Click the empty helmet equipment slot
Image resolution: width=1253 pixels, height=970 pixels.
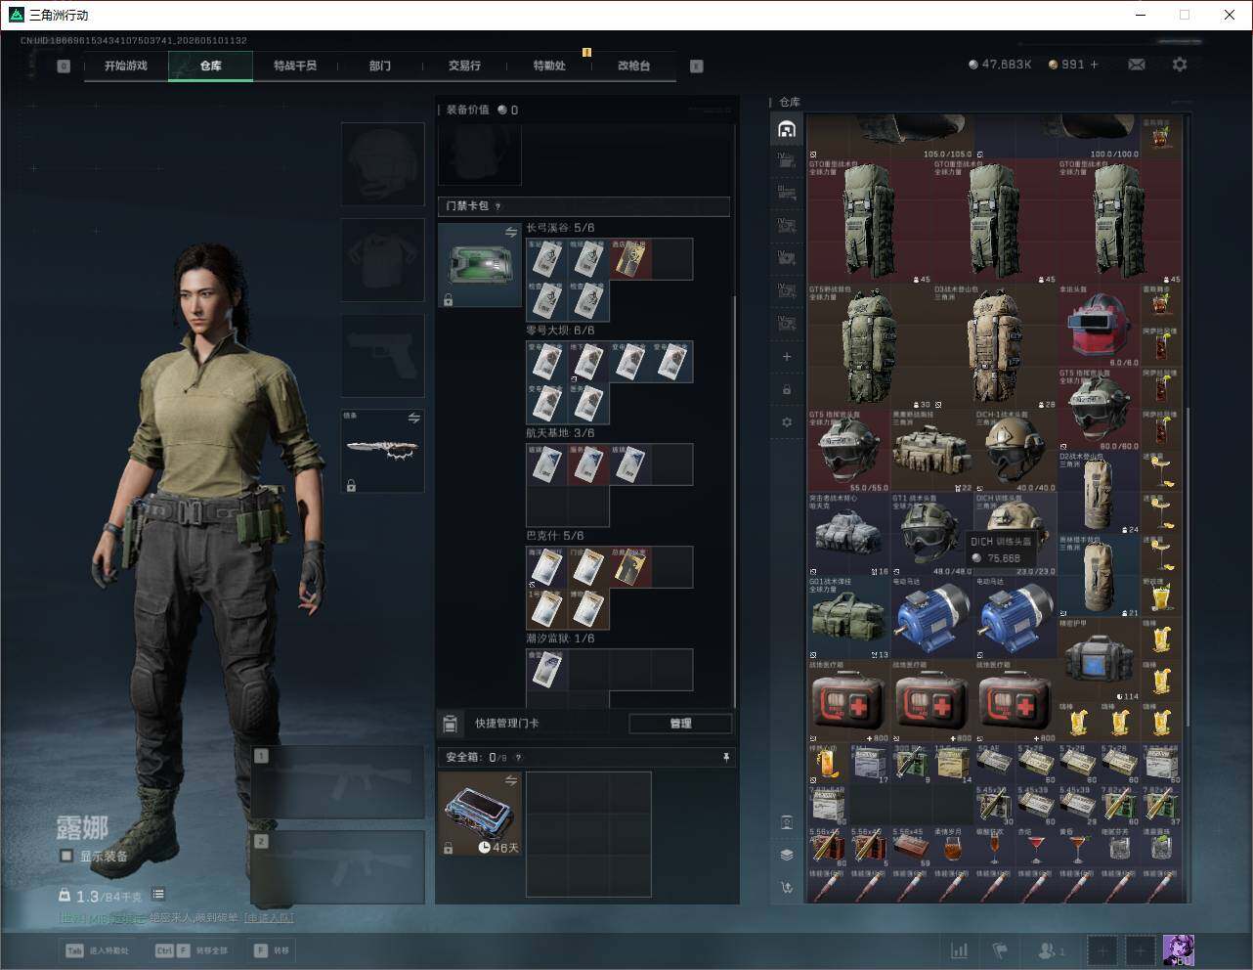(382, 164)
